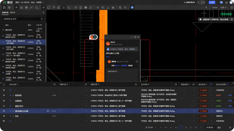Screen dimensions: 234x131
Task: Switch to the 原文件 tab
Action: (13, 13)
